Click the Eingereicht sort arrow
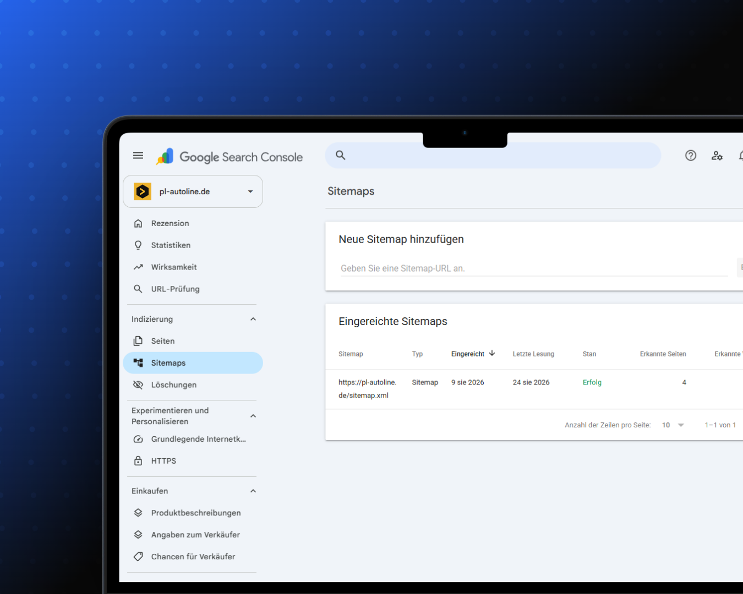Viewport: 743px width, 594px height. 492,354
